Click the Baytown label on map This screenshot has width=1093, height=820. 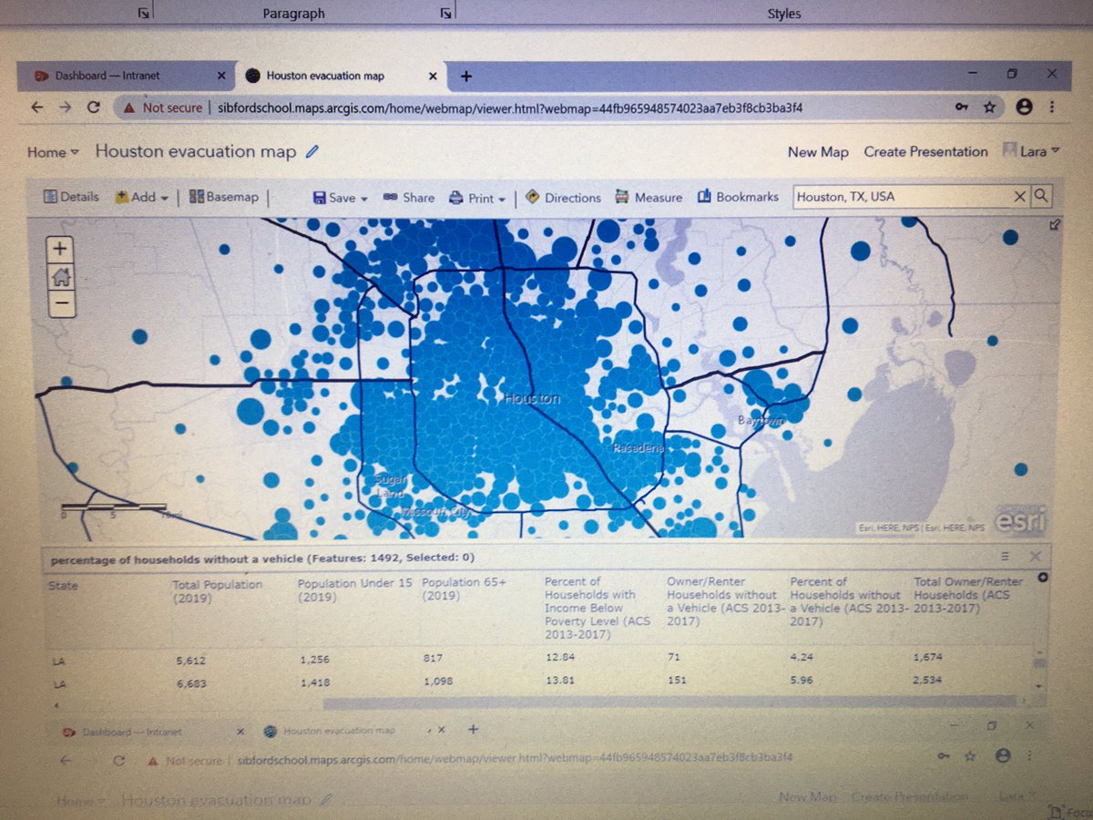click(x=761, y=422)
